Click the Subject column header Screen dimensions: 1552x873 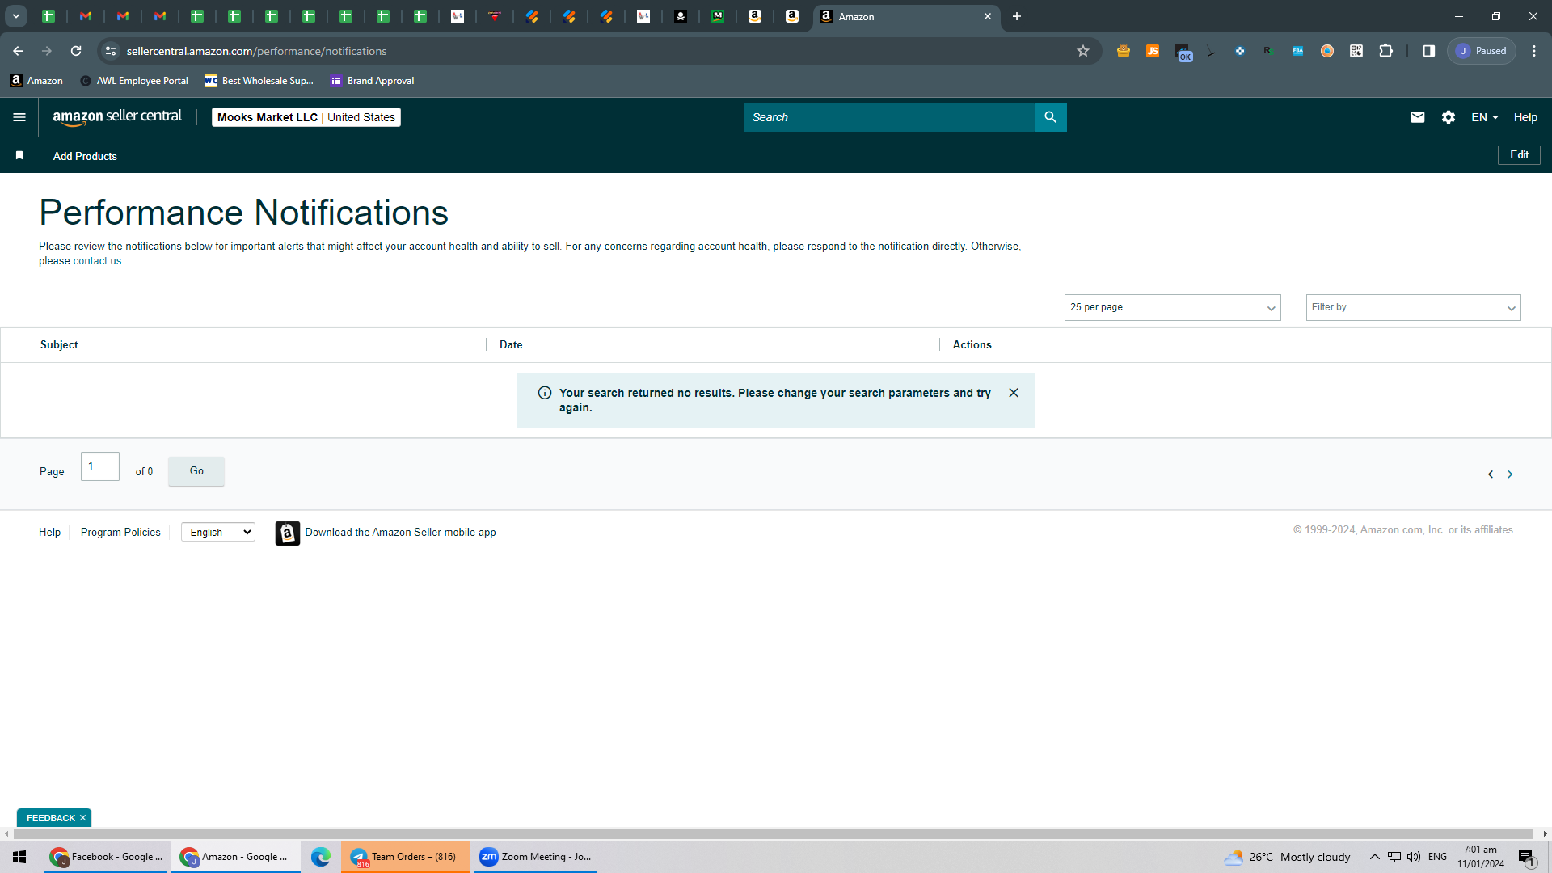tap(59, 344)
